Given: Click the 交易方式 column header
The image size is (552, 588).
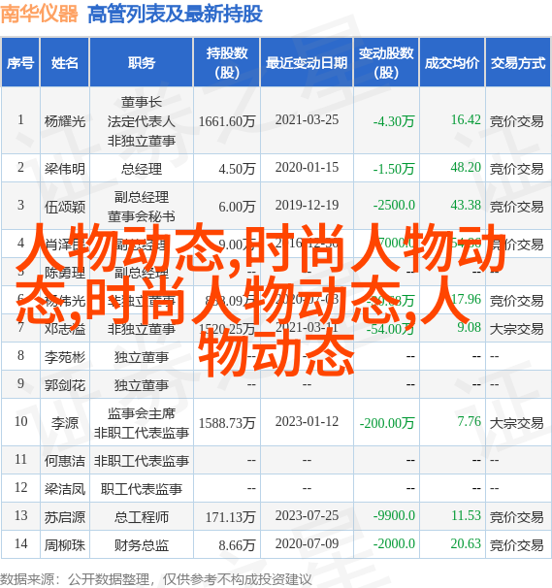Looking at the screenshot, I should pos(518,63).
